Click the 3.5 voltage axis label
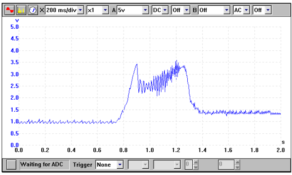This screenshot has height=175, width=292. pyautogui.click(x=14, y=62)
